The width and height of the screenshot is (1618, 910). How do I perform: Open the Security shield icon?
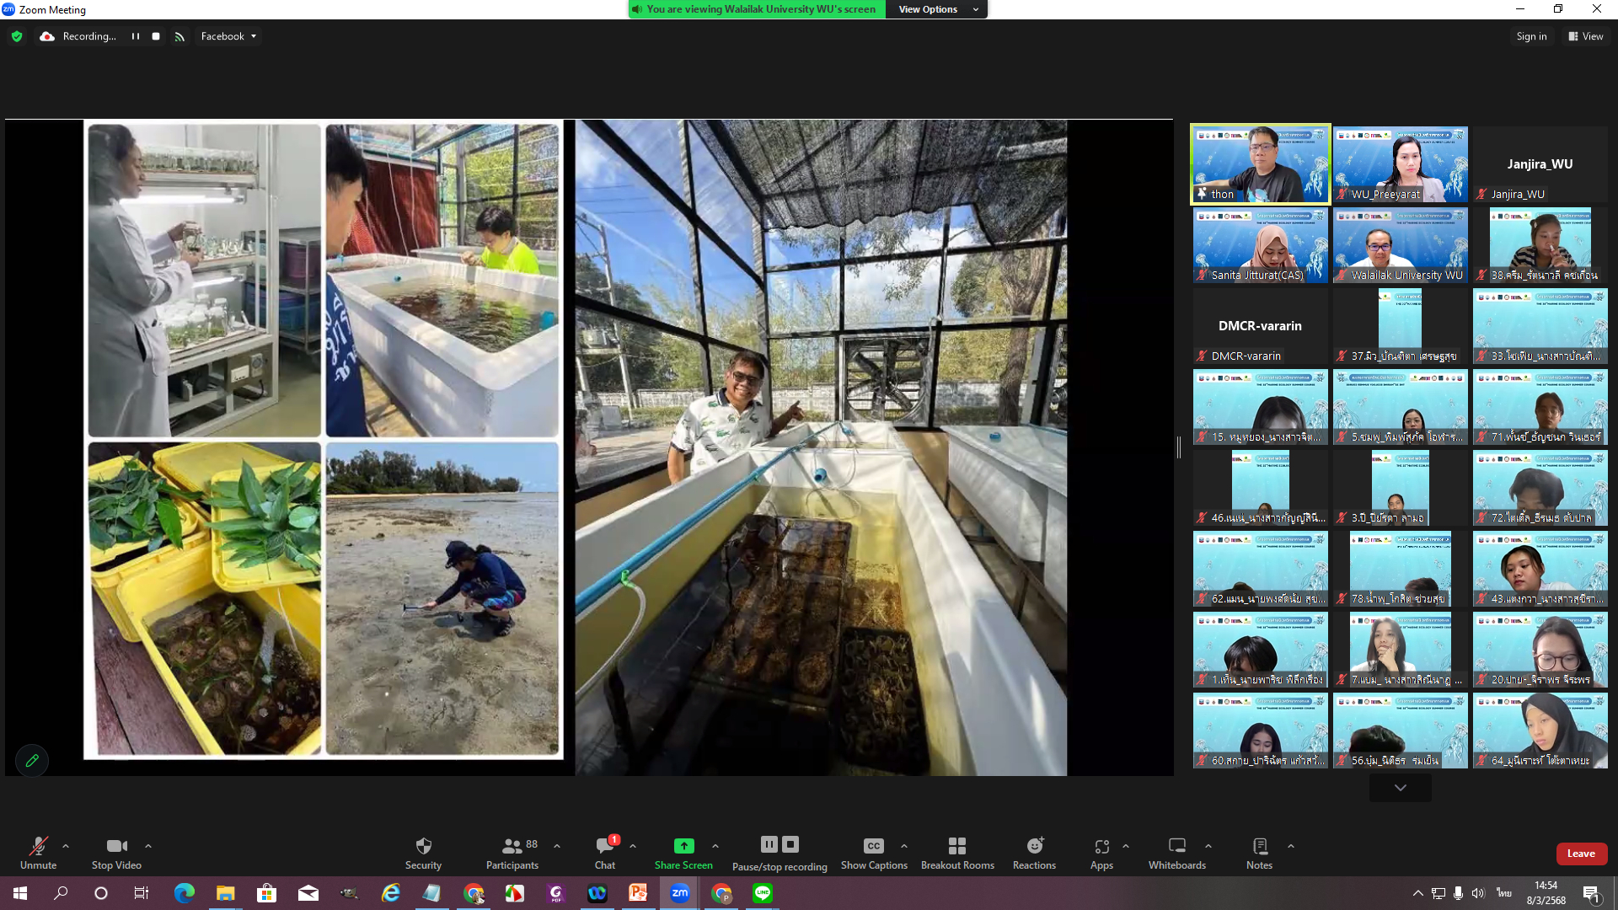[423, 846]
